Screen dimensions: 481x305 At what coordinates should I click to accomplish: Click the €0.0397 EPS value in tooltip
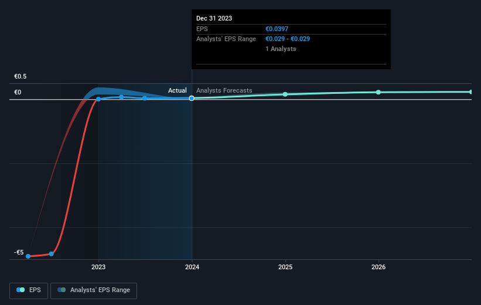coord(277,29)
